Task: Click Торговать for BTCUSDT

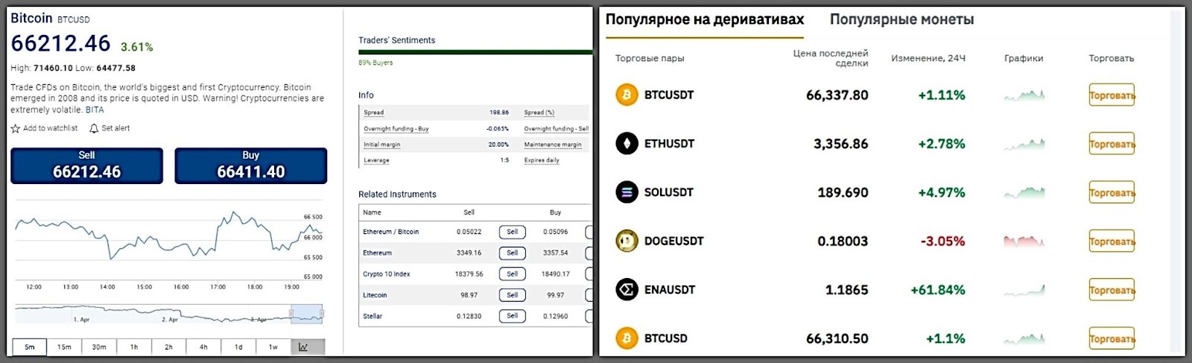Action: [1112, 95]
